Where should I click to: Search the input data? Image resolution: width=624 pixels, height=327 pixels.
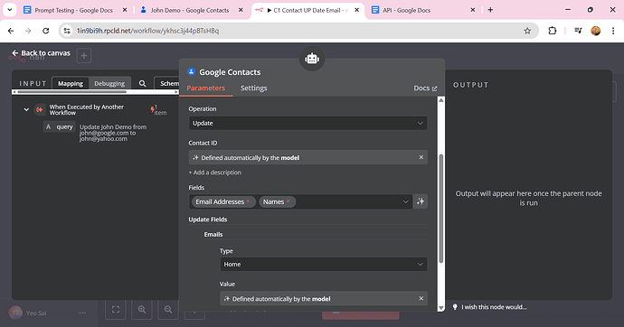(x=143, y=83)
